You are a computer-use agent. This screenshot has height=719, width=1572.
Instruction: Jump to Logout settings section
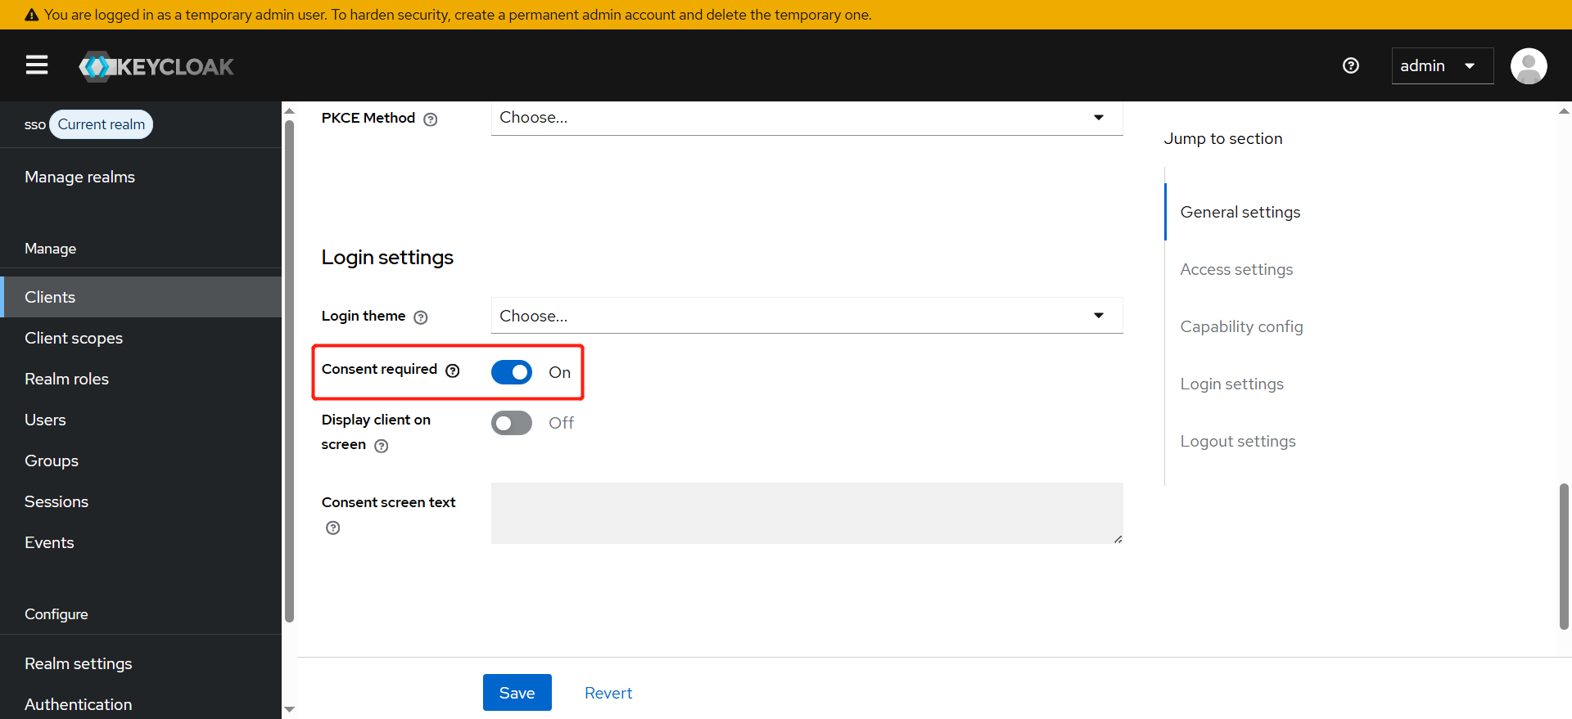click(1238, 441)
